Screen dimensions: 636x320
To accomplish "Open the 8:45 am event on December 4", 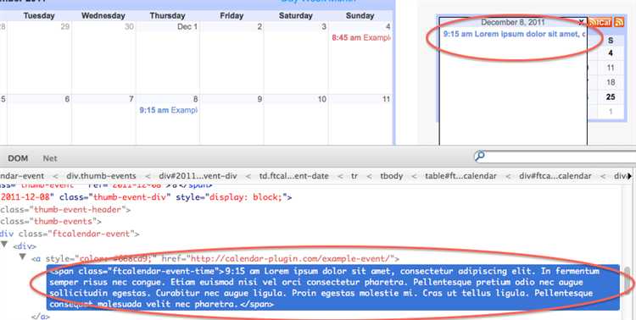I will [361, 37].
